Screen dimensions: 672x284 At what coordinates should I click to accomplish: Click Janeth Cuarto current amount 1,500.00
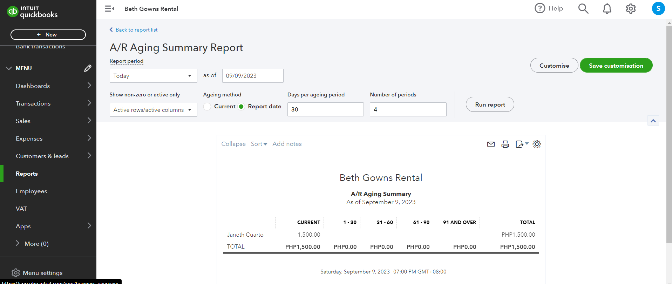309,235
